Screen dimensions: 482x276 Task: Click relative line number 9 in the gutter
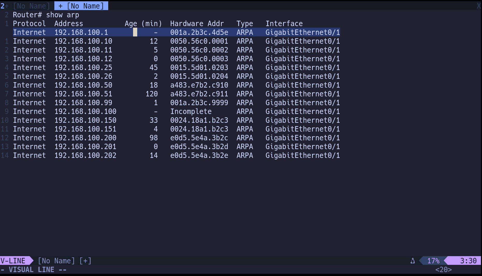(x=7, y=111)
